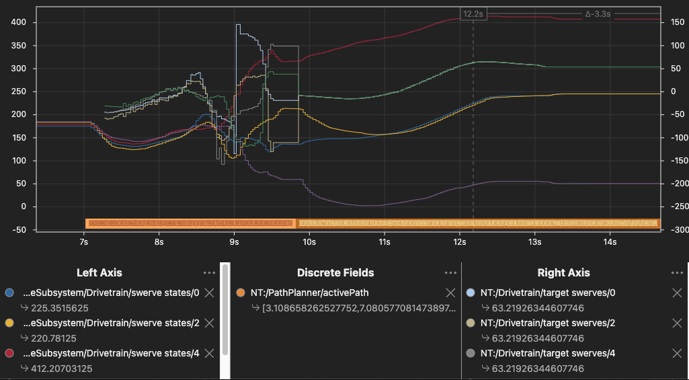Remove the swerve states/4 field

(x=210, y=353)
